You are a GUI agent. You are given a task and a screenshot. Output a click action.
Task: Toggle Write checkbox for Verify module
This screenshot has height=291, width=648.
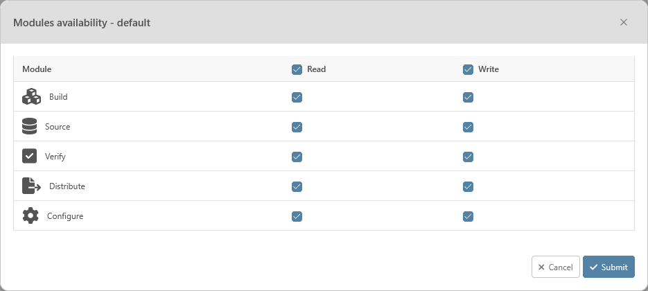tap(468, 157)
